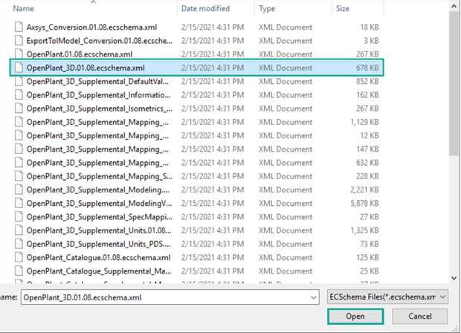Select file ExportToIModel_Conversion.01.08.ecsche...
This screenshot has height=333, width=461.
coord(100,41)
